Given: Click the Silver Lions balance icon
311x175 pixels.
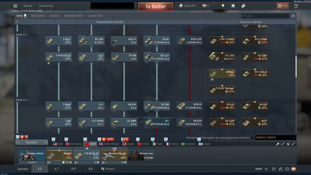Looking at the screenshot, I should tap(180, 6).
